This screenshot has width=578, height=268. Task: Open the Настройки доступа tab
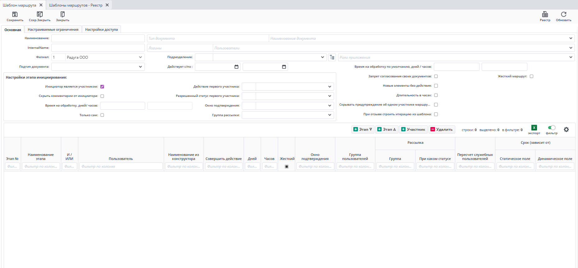click(101, 30)
